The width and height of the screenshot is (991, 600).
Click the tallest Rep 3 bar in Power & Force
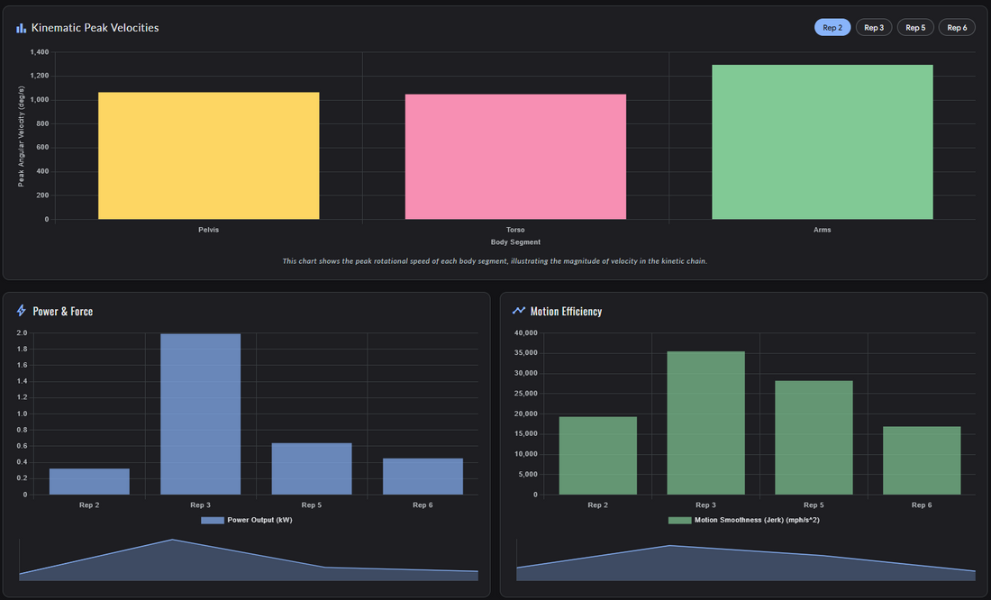point(200,414)
